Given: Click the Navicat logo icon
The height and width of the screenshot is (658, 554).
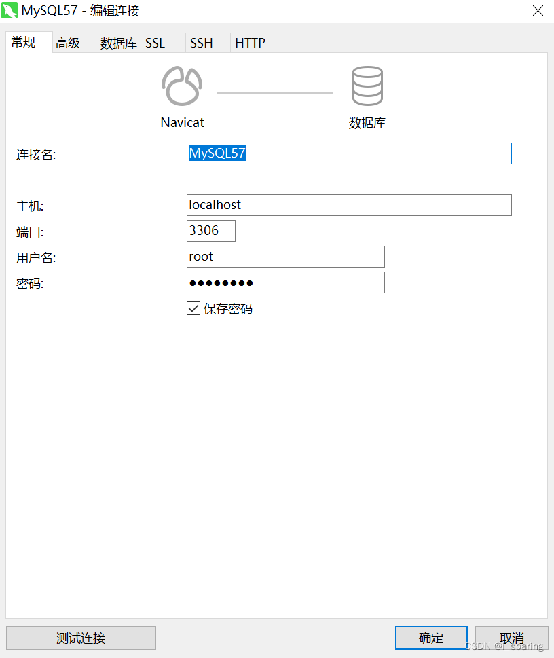Looking at the screenshot, I should coord(182,86).
